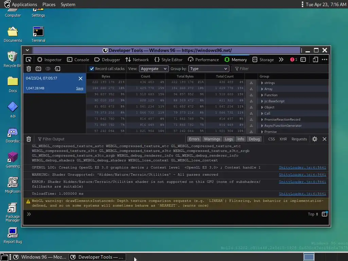The width and height of the screenshot is (348, 261).
Task: Toggle the Logs console filter
Action: point(229,139)
